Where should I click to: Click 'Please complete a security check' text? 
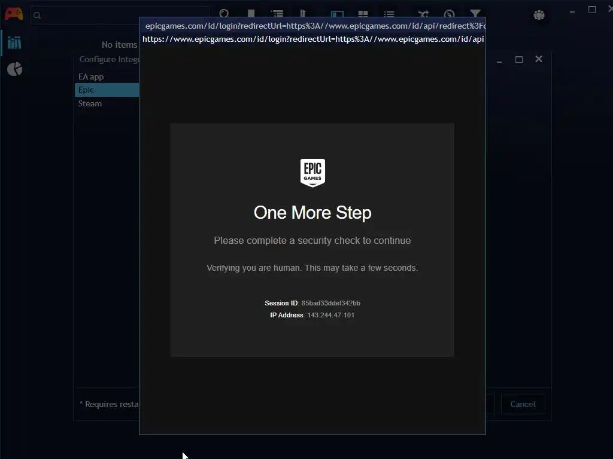click(x=312, y=240)
